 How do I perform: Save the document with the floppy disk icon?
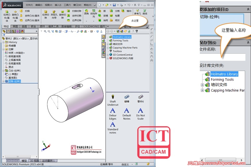click(x=114, y=5)
